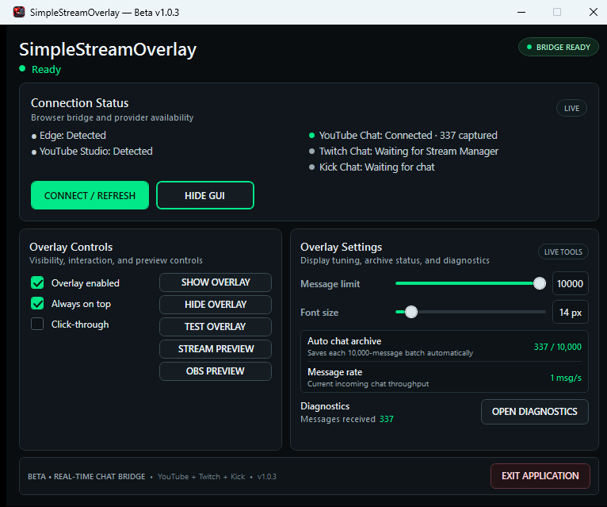Click the footer 'BETA • REAL-TIME CHAT BRIDGE' text
This screenshot has height=507, width=607.
coord(86,477)
